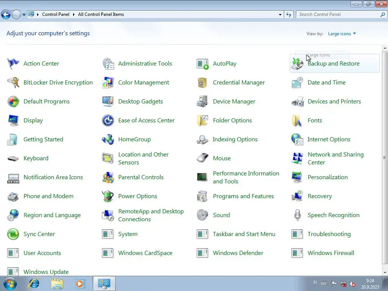The height and width of the screenshot is (291, 388).
Task: Open Taskbar and Start Menu link
Action: (x=244, y=234)
